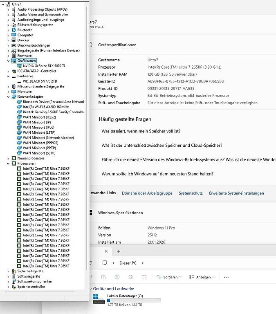Screen dimensions: 276x314
Task: Collapse the Prozessoren tree node
Action: 8,163
